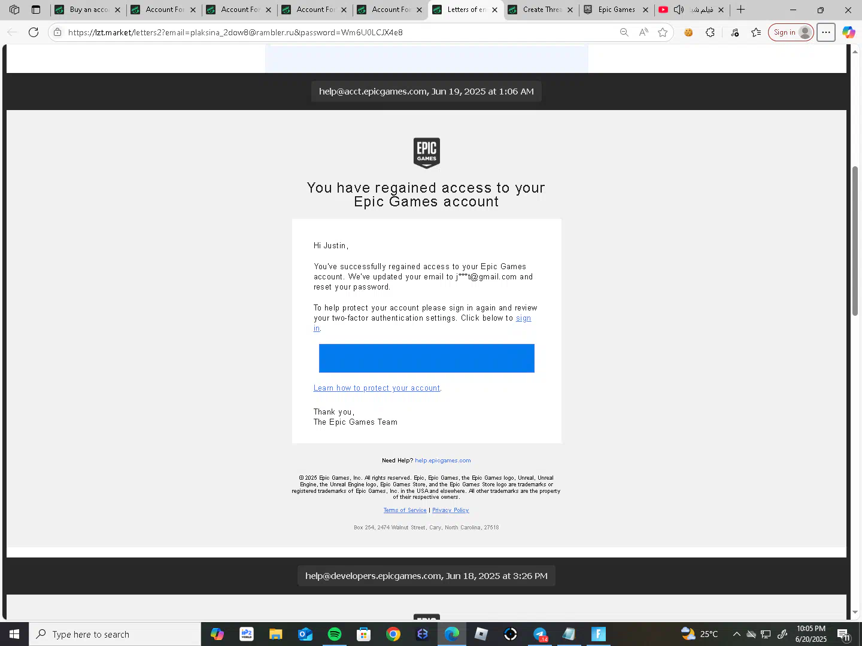Screen dimensions: 862x646
Task: Open Extensions puzzle icon
Action: 710,32
